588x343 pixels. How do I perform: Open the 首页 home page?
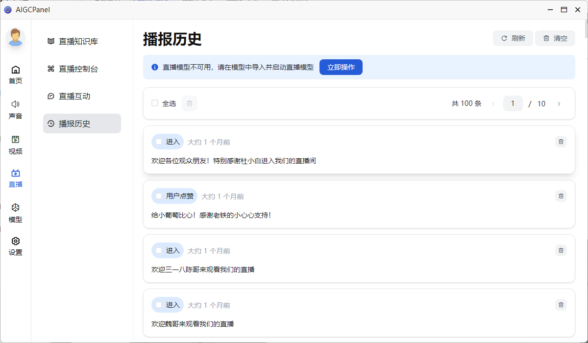(15, 74)
